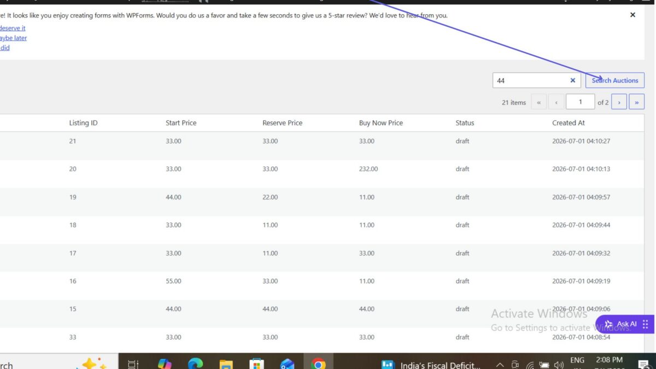
Task: Open Microsoft Store from the taskbar
Action: (257, 364)
